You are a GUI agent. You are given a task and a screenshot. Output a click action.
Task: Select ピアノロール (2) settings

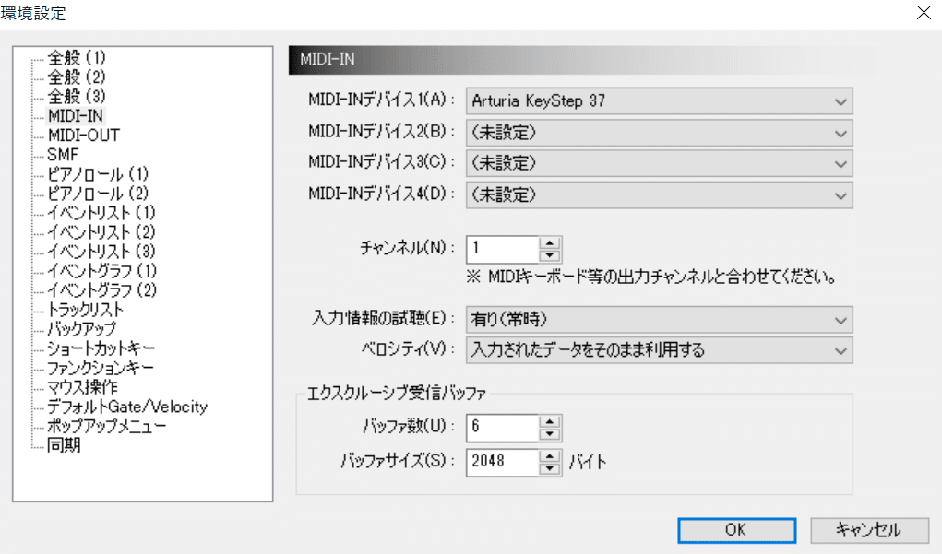point(98,194)
